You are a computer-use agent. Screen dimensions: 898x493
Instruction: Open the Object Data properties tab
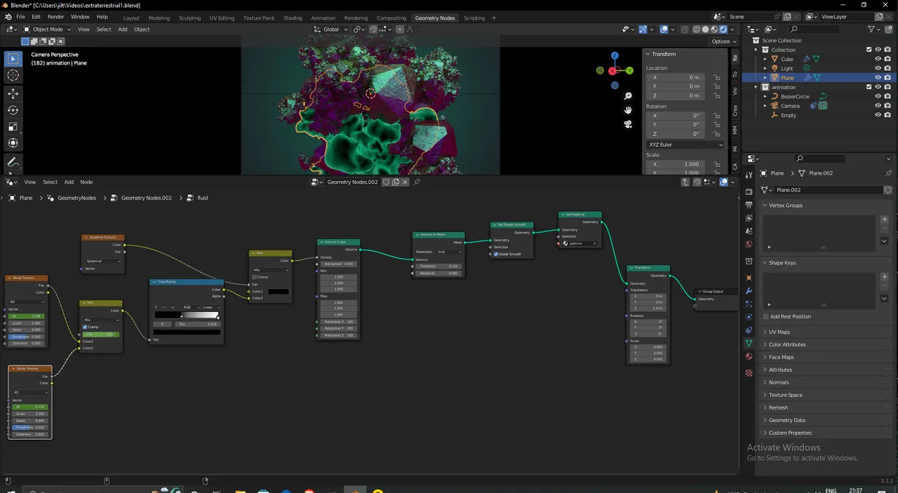pyautogui.click(x=749, y=344)
